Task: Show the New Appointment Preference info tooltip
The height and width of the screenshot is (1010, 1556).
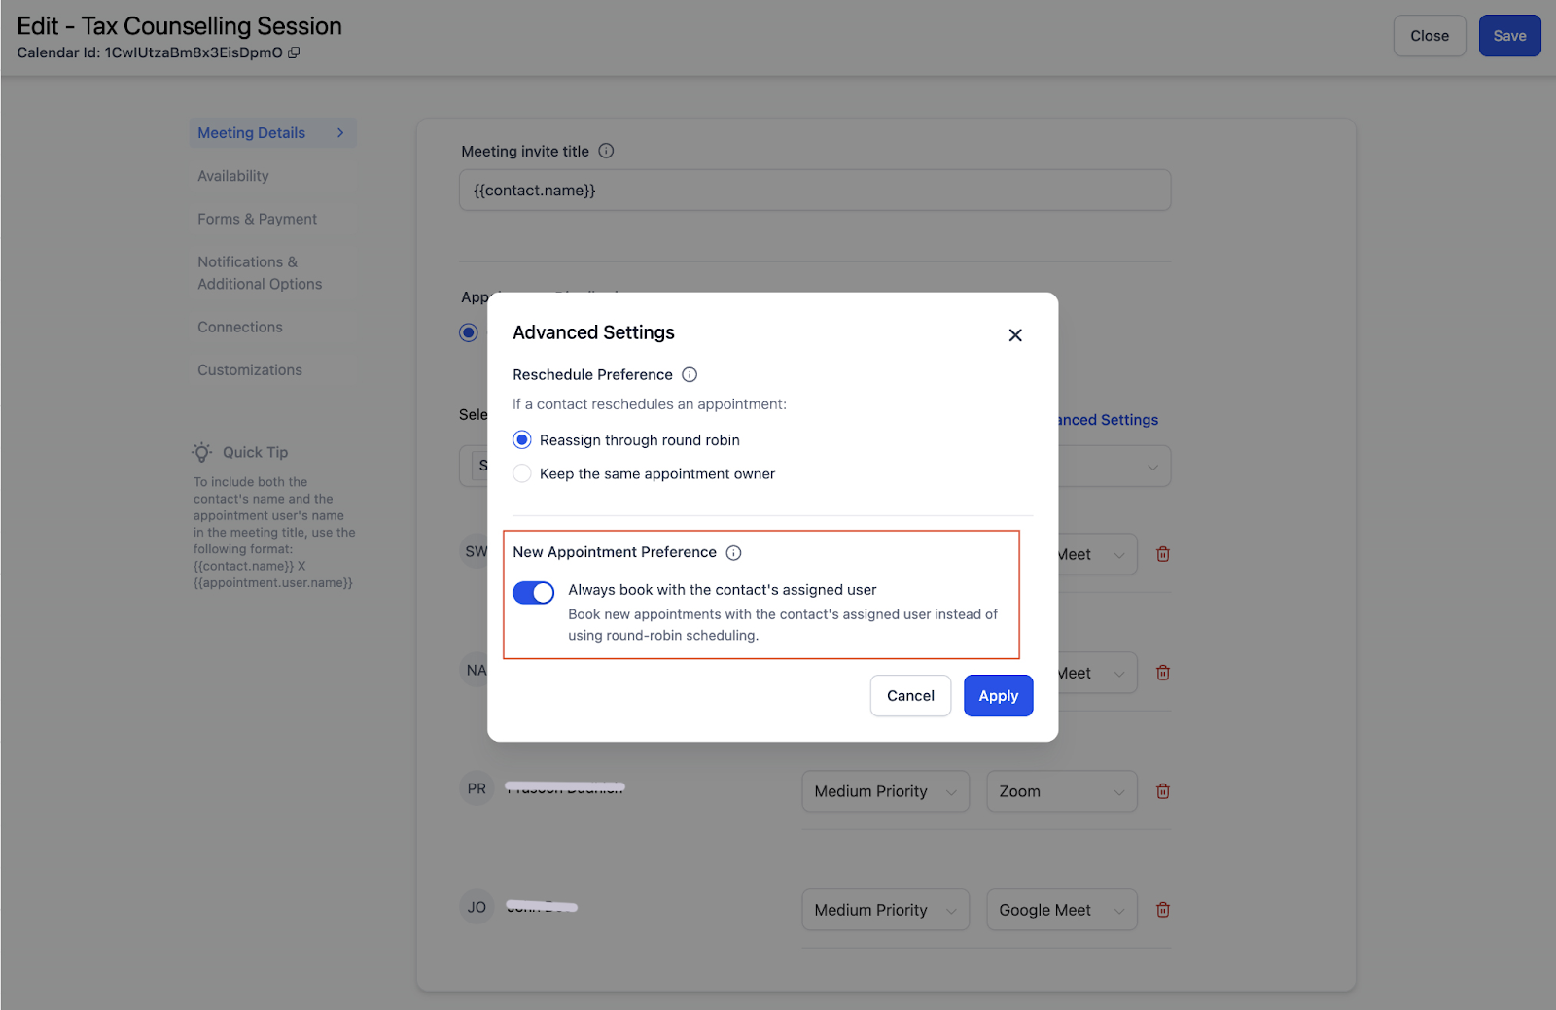Action: 734,553
